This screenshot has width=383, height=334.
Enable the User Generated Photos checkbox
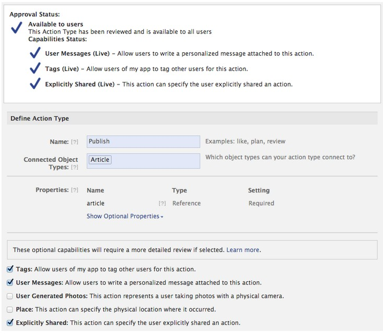[x=10, y=296]
